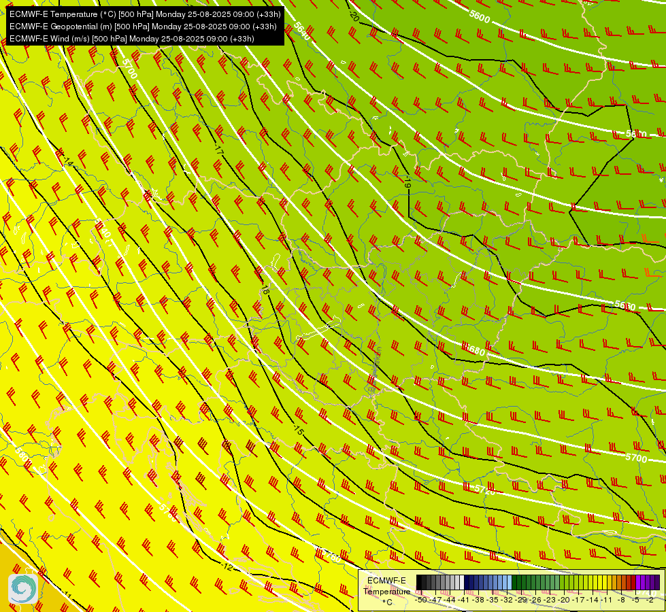Click the -19 isotherm label on the map

click(407, 183)
